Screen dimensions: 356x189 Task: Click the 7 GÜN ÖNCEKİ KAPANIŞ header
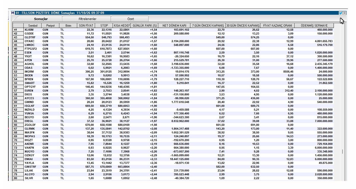pyautogui.click(x=208, y=26)
